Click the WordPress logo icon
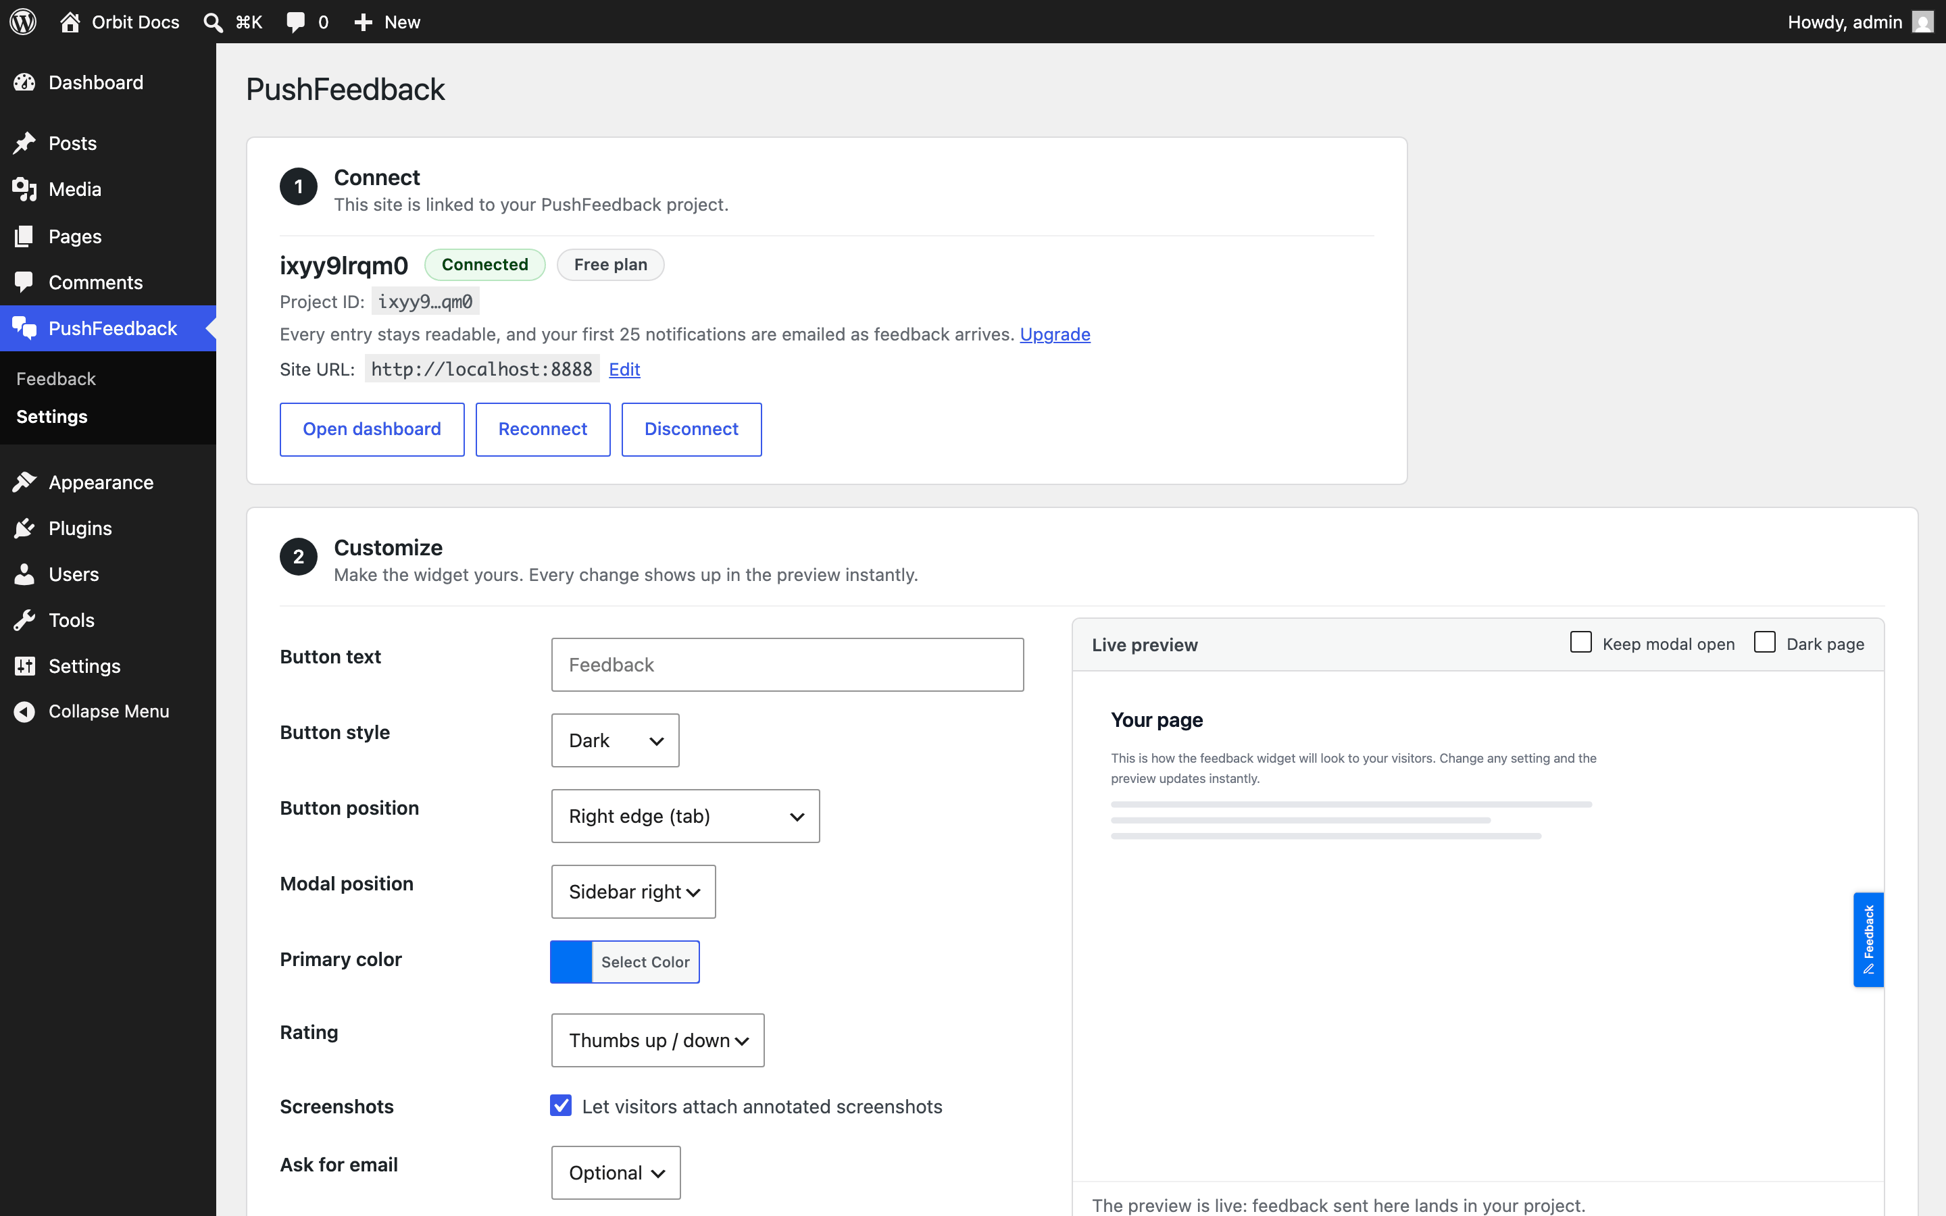This screenshot has width=1946, height=1216. pyautogui.click(x=22, y=22)
